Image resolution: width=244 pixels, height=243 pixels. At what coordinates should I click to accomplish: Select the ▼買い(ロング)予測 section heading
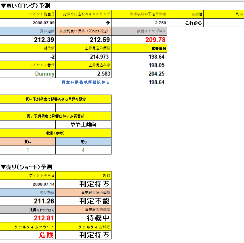pos(25,6)
